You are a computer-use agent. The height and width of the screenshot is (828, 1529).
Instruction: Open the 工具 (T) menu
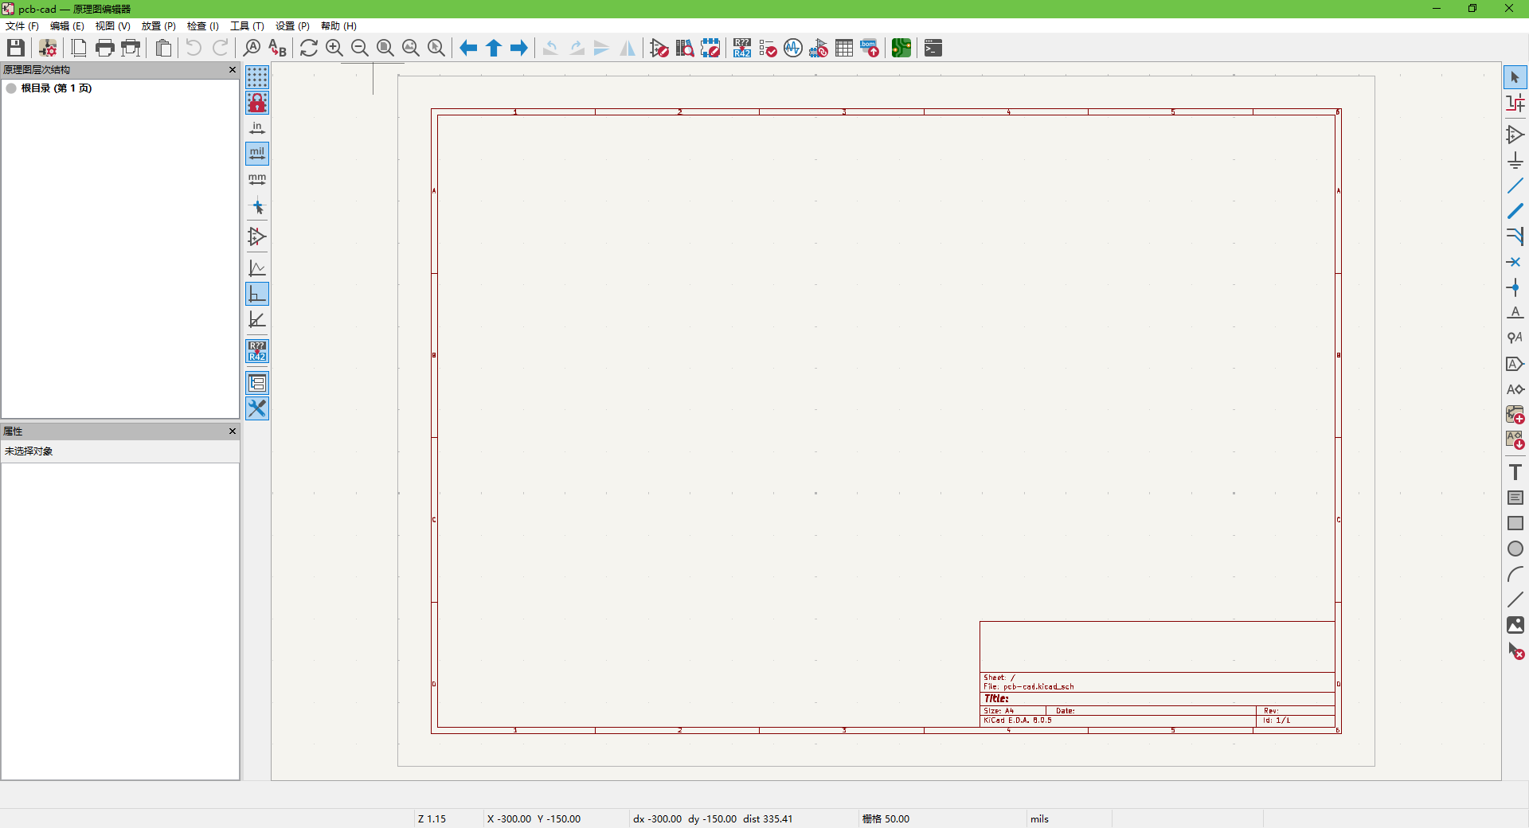[x=247, y=26]
